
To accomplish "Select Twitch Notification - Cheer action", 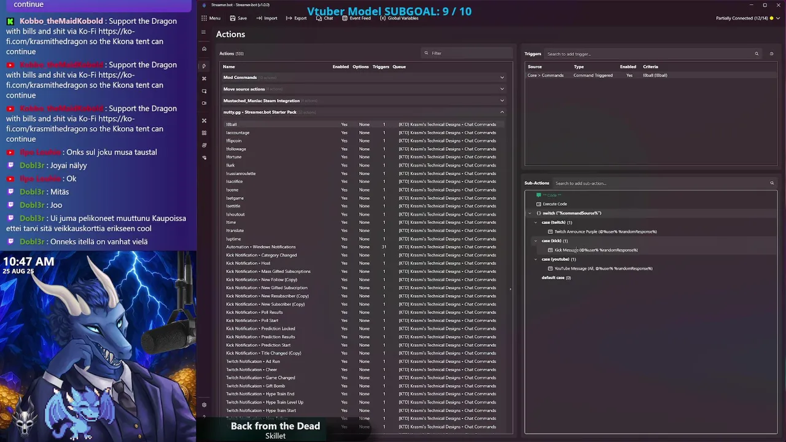I will click(x=362, y=370).
